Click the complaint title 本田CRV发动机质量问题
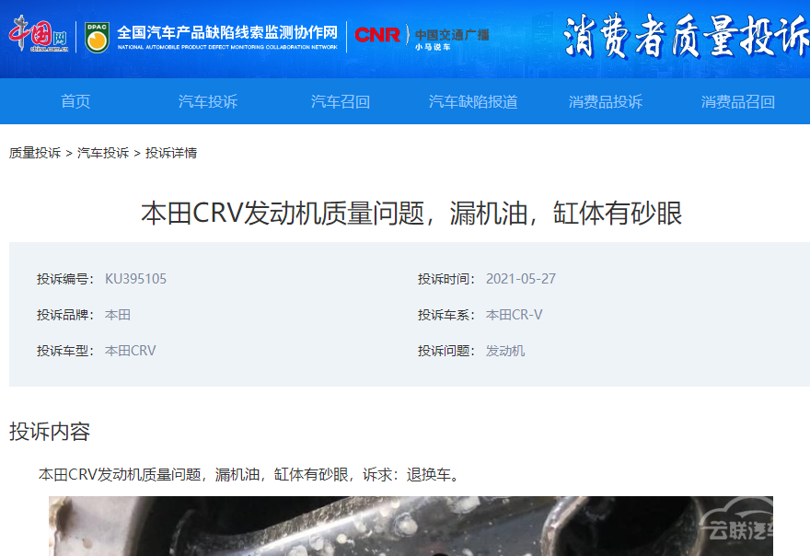 (x=411, y=214)
